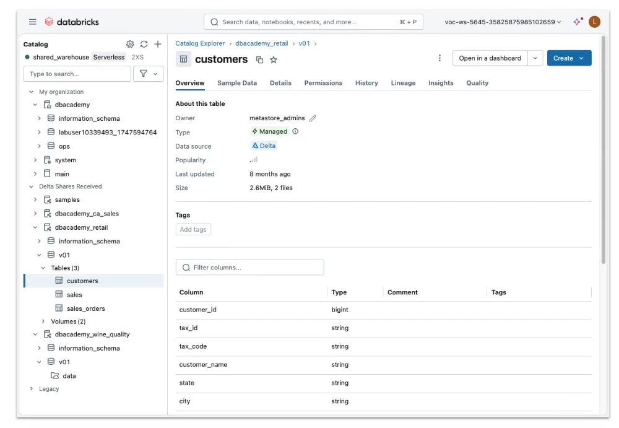This screenshot has height=428, width=619.
Task: Click the Managed type info icon
Action: coord(295,131)
